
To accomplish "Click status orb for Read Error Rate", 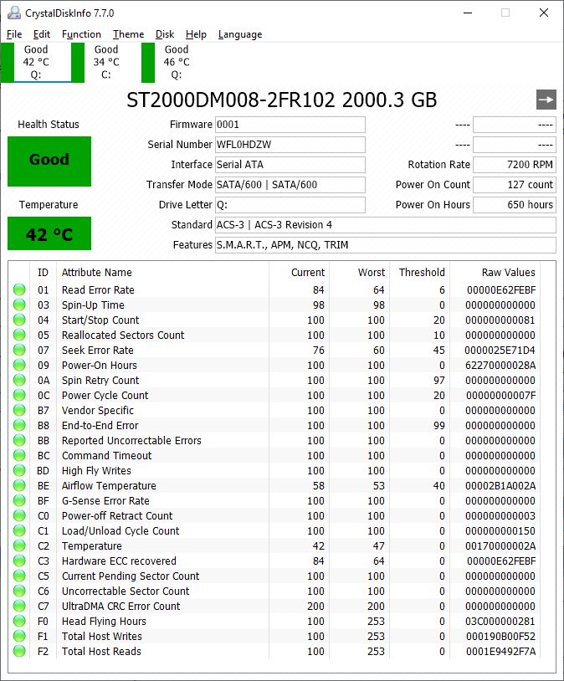I will coord(19,289).
